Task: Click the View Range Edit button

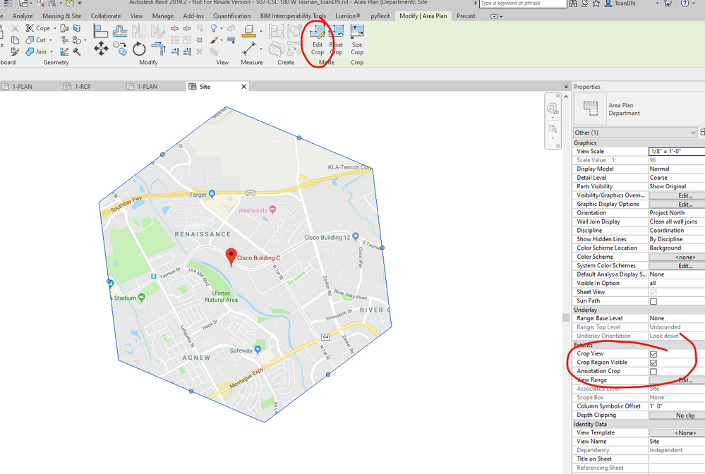Action: click(x=677, y=381)
